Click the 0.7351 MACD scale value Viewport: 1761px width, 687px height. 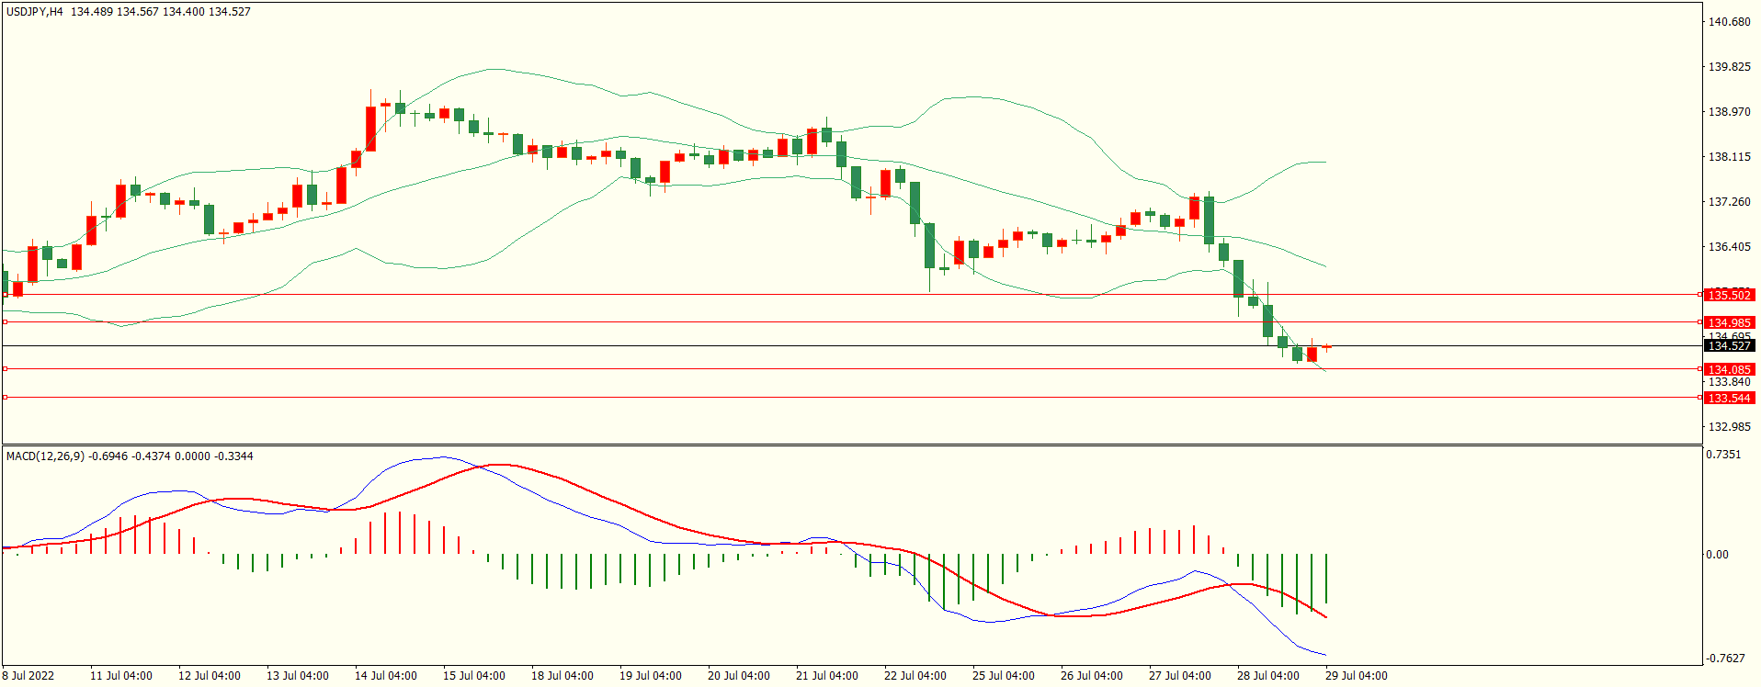tap(1723, 455)
